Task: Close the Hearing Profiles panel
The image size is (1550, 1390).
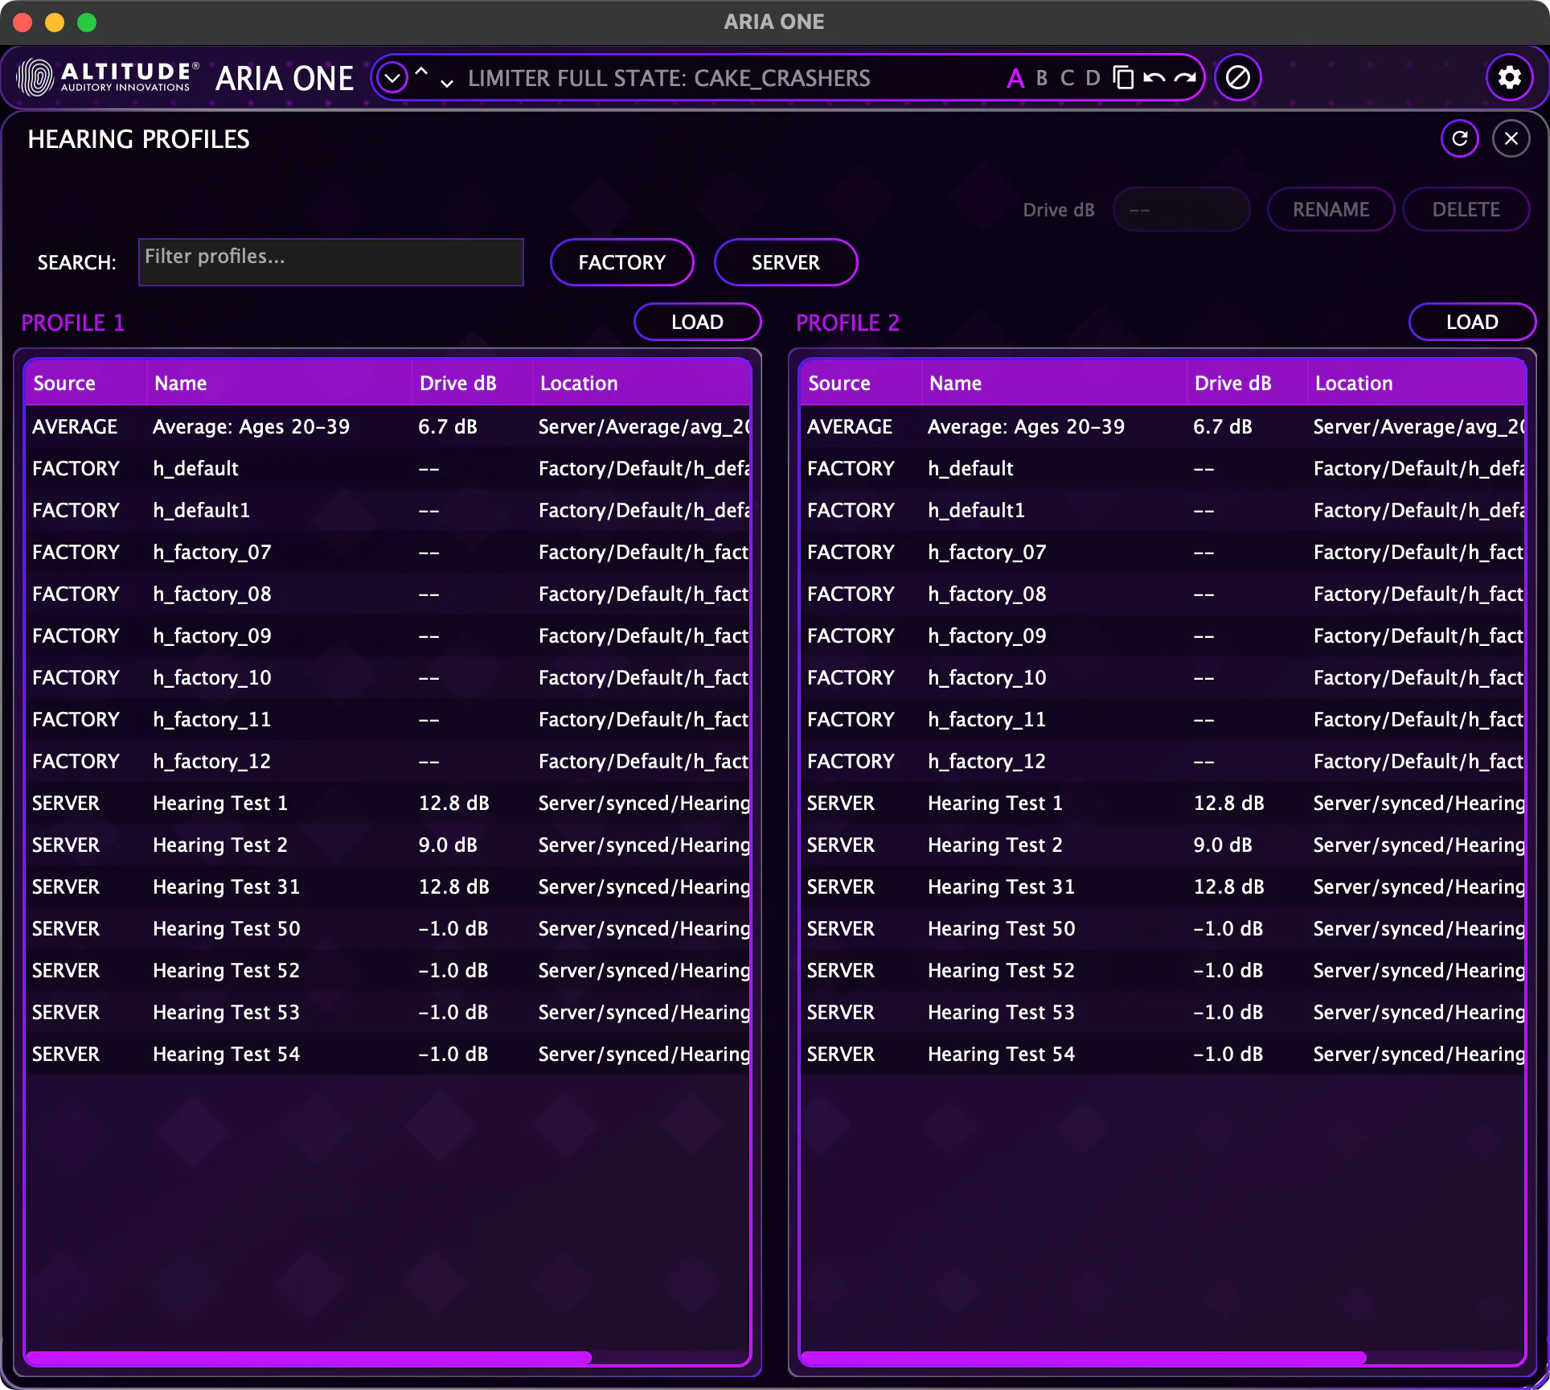Action: pos(1511,138)
